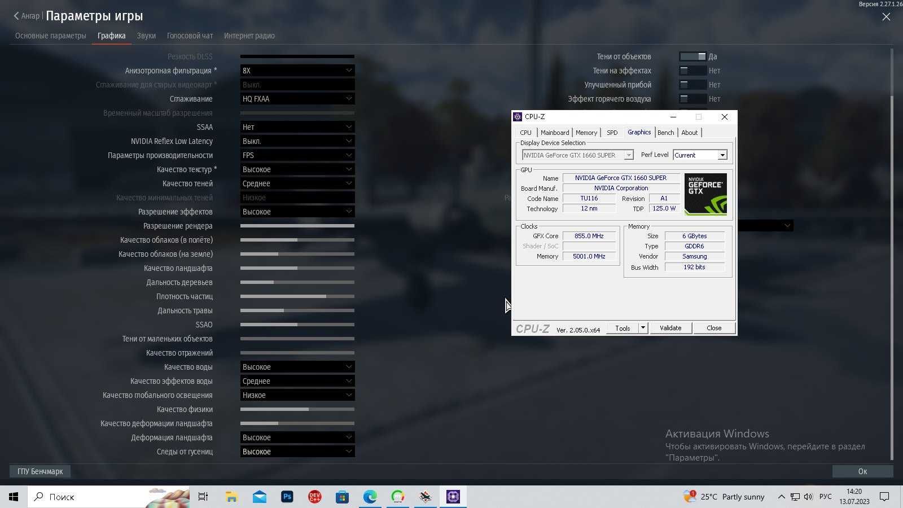This screenshot has width=903, height=508.
Task: Open the water effects quality dropdown
Action: pyautogui.click(x=297, y=381)
